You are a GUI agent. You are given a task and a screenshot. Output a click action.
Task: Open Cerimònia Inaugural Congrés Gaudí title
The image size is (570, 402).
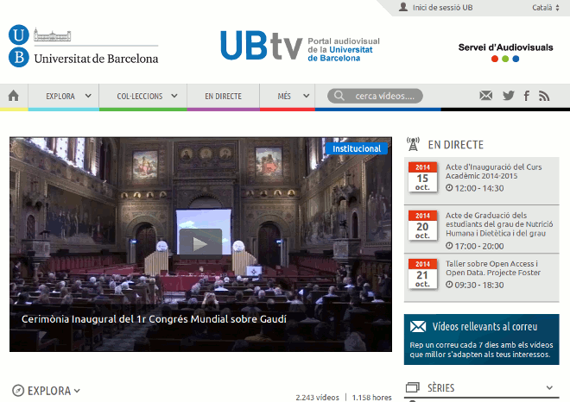pyautogui.click(x=154, y=319)
